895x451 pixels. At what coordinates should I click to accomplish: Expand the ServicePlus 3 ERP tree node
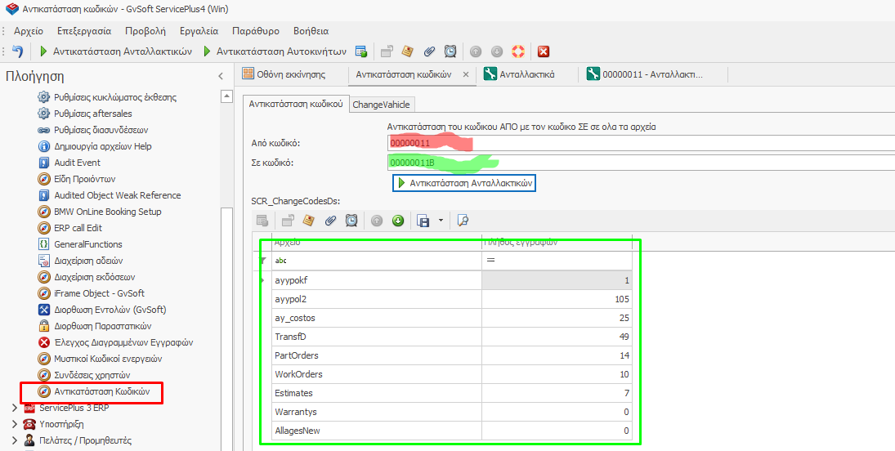(14, 409)
